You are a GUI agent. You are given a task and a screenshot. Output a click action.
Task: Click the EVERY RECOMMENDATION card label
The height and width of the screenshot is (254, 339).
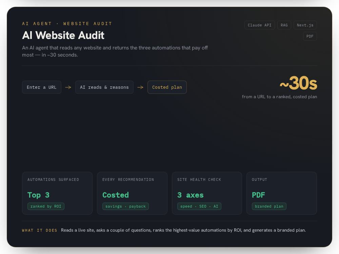[128, 179]
